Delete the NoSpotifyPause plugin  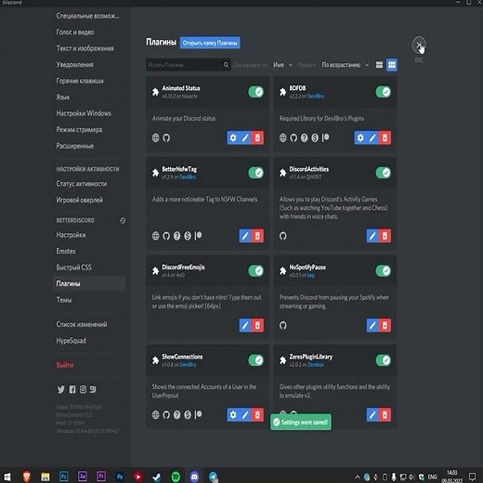click(385, 325)
